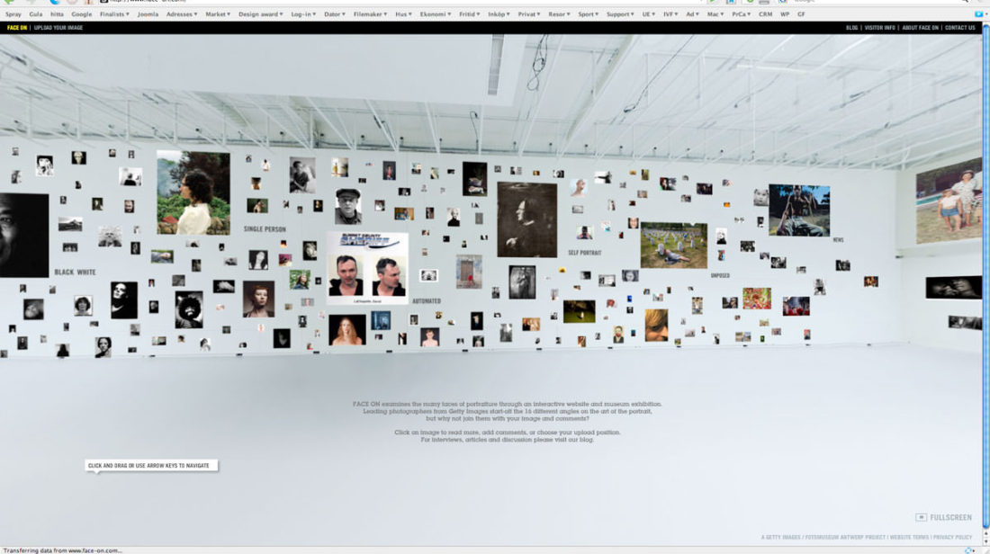Screen dimensions: 990x554
Task: Open dark vintage profile portrait by Self Portrait
Action: (x=527, y=219)
